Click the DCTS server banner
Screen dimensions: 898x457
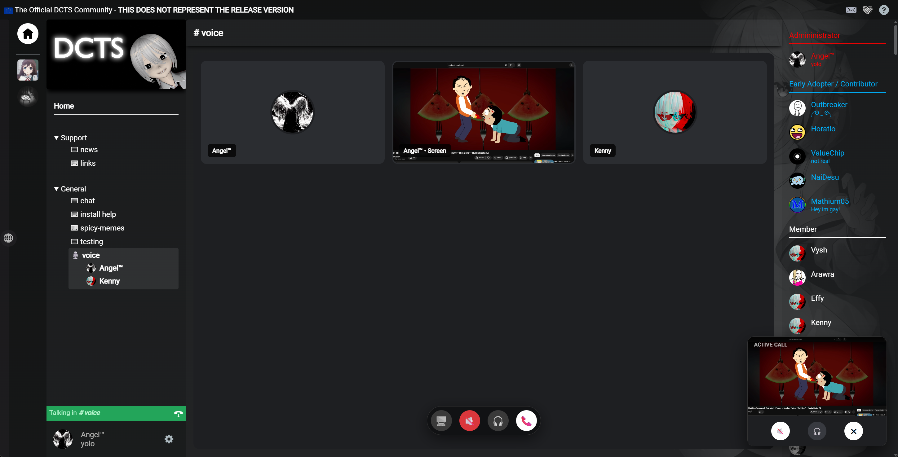(x=116, y=54)
